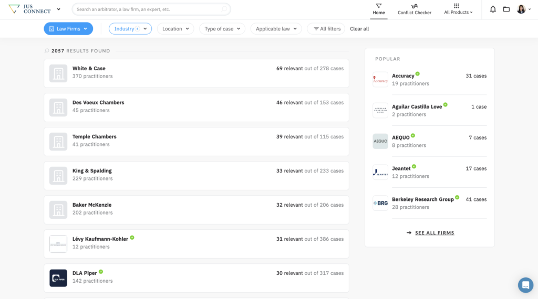538x299 pixels.
Task: Click DLA Piper verified check badge
Action: tap(101, 272)
